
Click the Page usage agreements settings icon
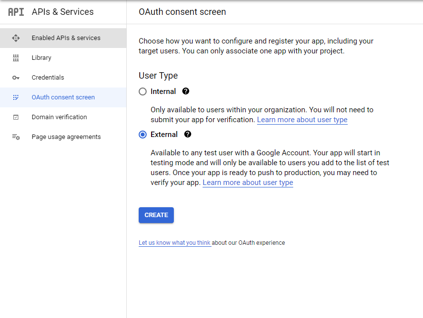pos(16,137)
